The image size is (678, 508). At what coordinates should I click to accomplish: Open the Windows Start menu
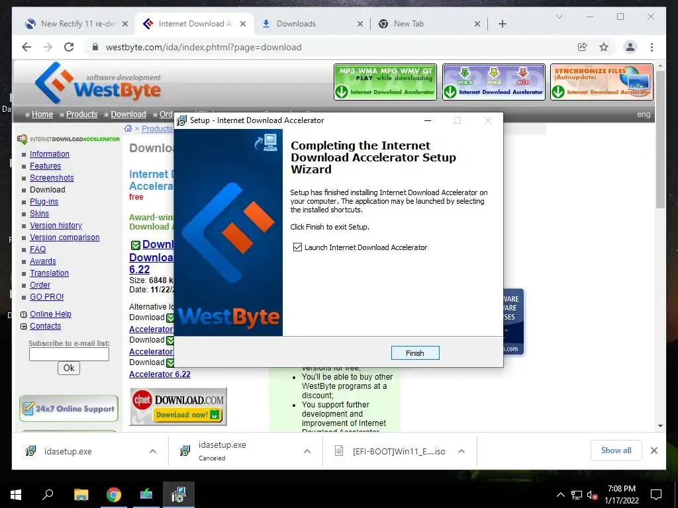16,495
